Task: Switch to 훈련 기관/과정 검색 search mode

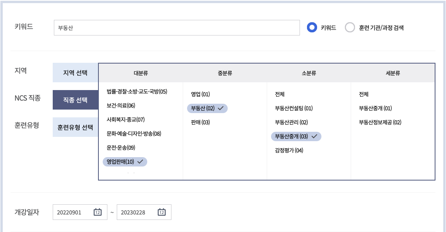Action: point(350,27)
